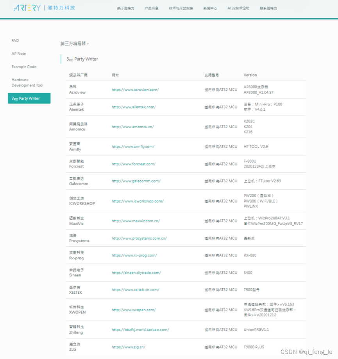Click the Galecomm vendor name
The image size is (338, 359).
[79, 184]
